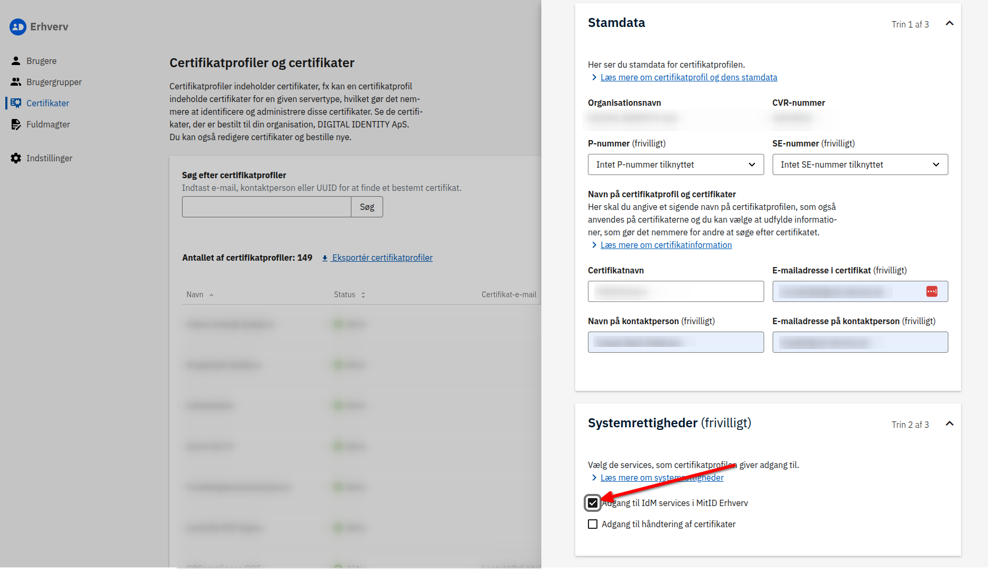Screen dimensions: 988x569
Task: Click the Søg button
Action: (x=367, y=207)
